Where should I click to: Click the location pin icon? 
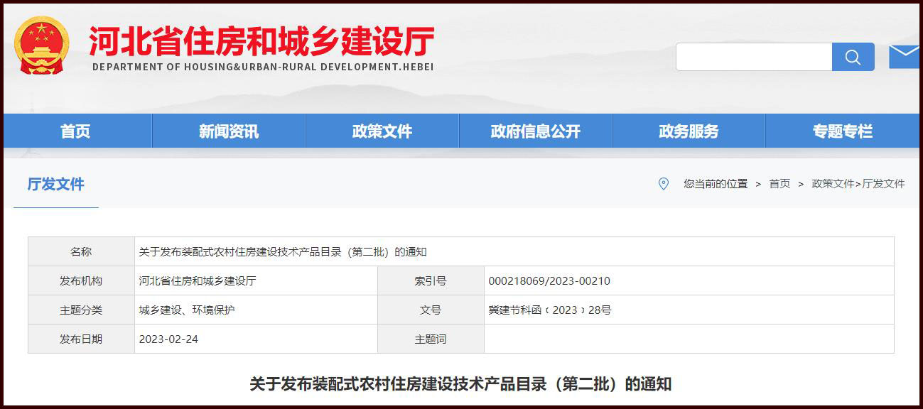[663, 184]
